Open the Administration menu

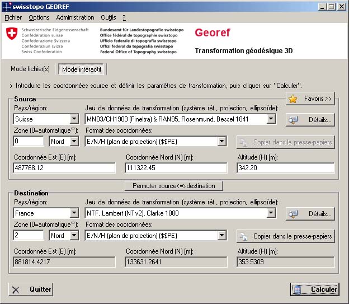(x=75, y=18)
